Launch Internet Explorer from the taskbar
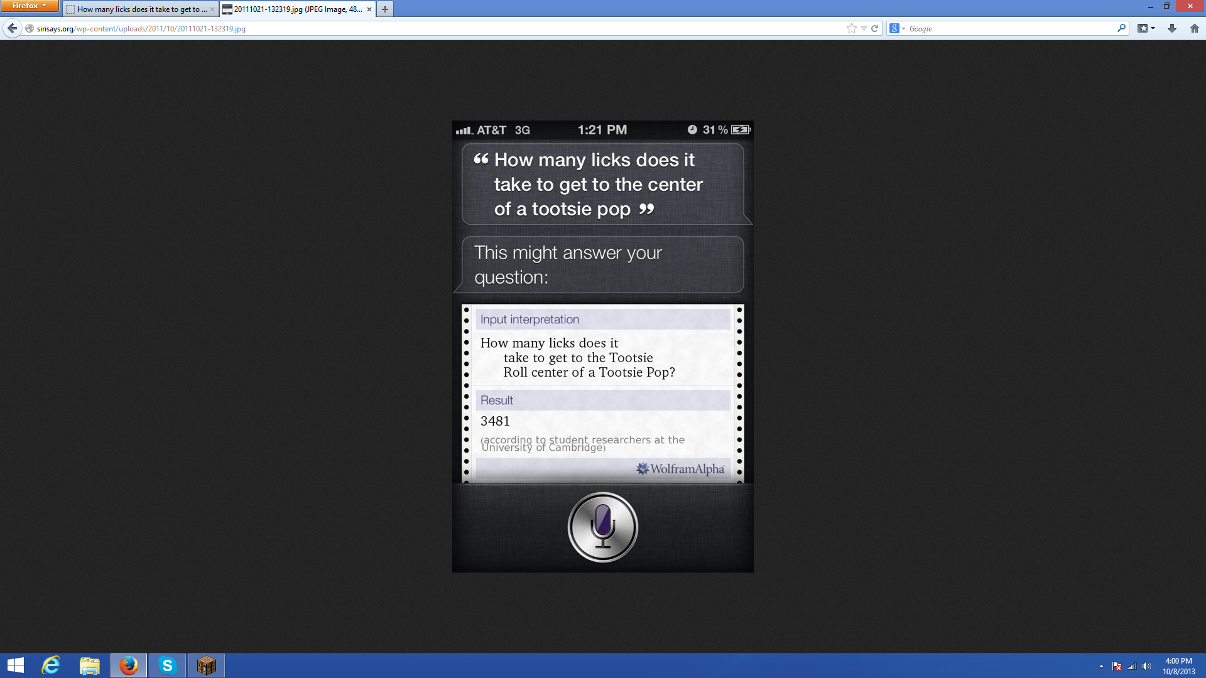 point(51,665)
